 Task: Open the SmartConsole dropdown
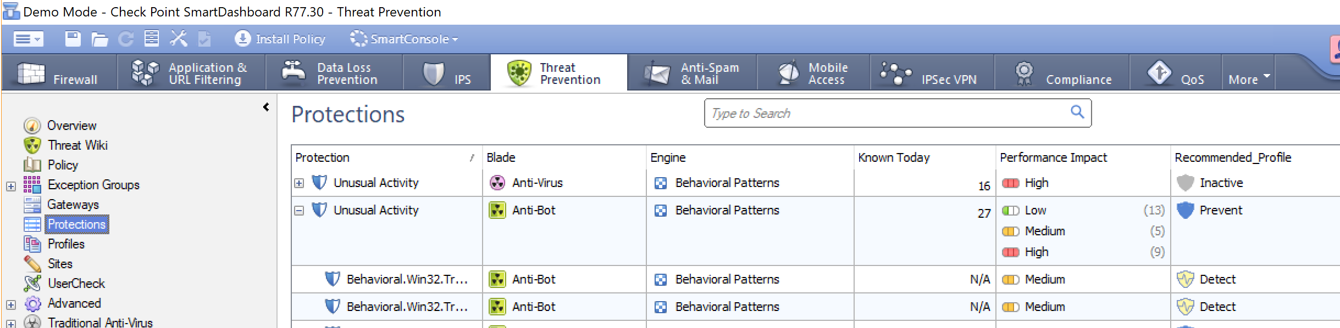point(404,39)
